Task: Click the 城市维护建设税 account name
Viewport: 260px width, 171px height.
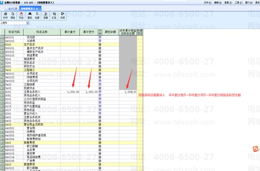Action: point(36,135)
